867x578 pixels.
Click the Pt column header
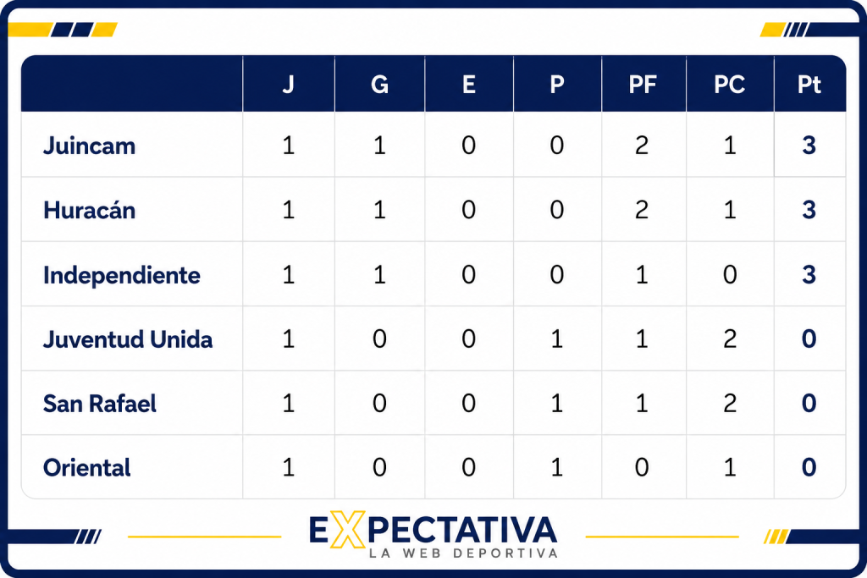coord(809,85)
